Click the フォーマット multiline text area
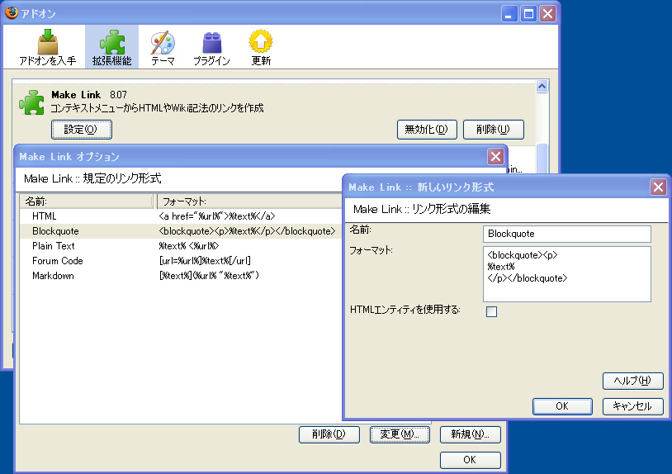672x474 pixels. [566, 274]
